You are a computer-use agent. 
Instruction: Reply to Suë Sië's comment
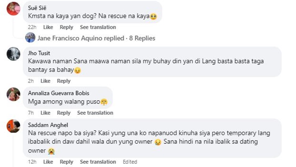pyautogui.click(x=66, y=27)
